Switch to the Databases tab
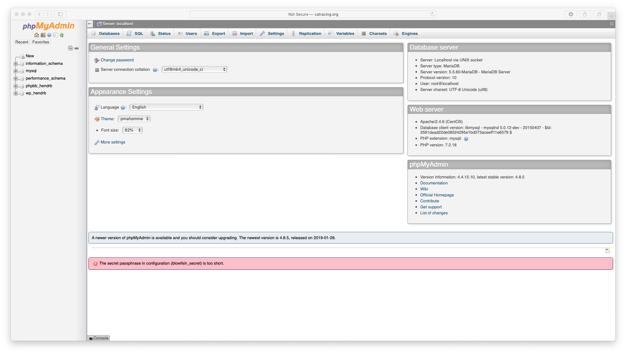The image size is (626, 354). coord(105,34)
